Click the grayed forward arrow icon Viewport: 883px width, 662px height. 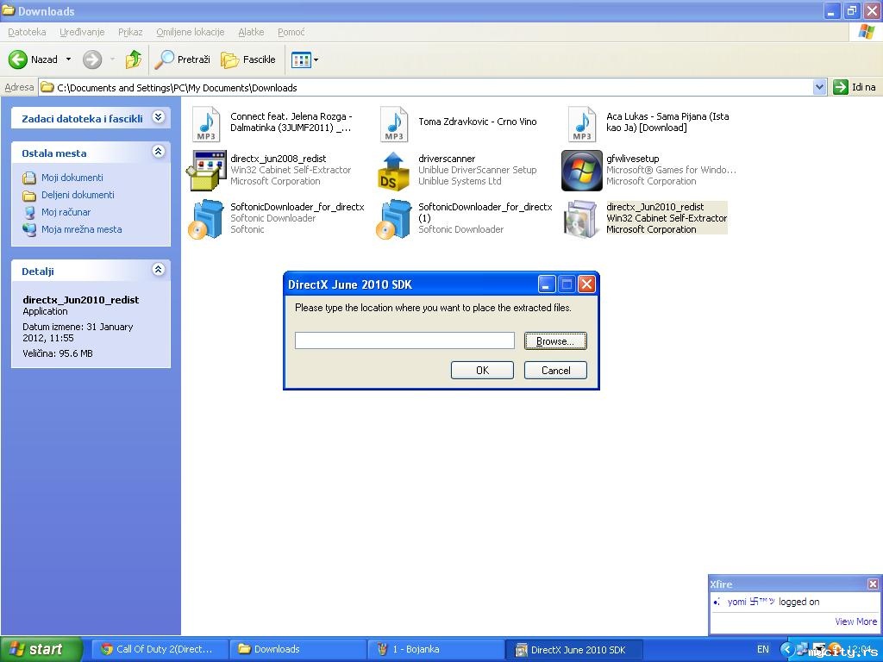pos(92,59)
